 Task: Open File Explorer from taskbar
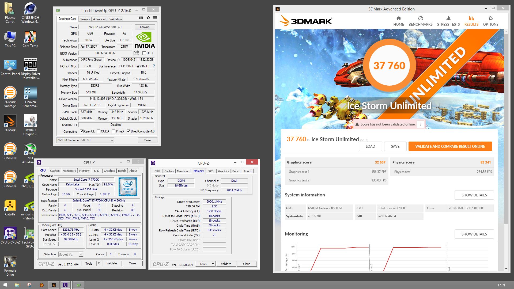pos(17,285)
